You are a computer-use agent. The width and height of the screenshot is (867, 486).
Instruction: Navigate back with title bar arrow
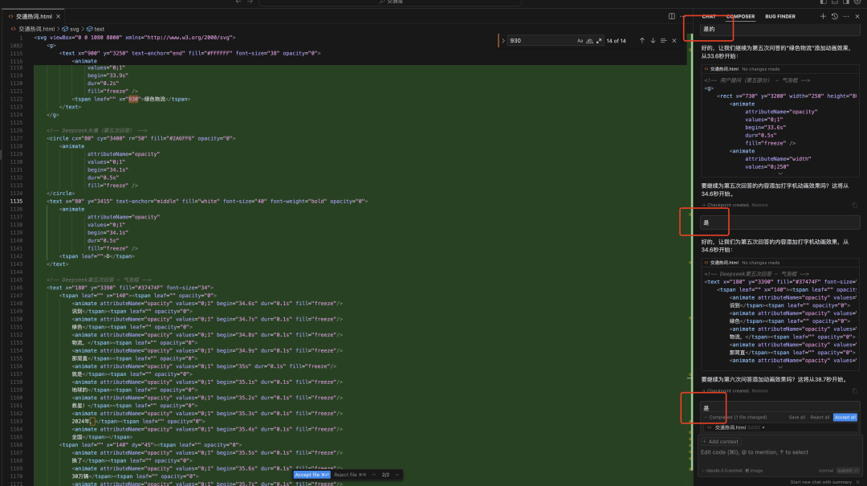point(238,2)
